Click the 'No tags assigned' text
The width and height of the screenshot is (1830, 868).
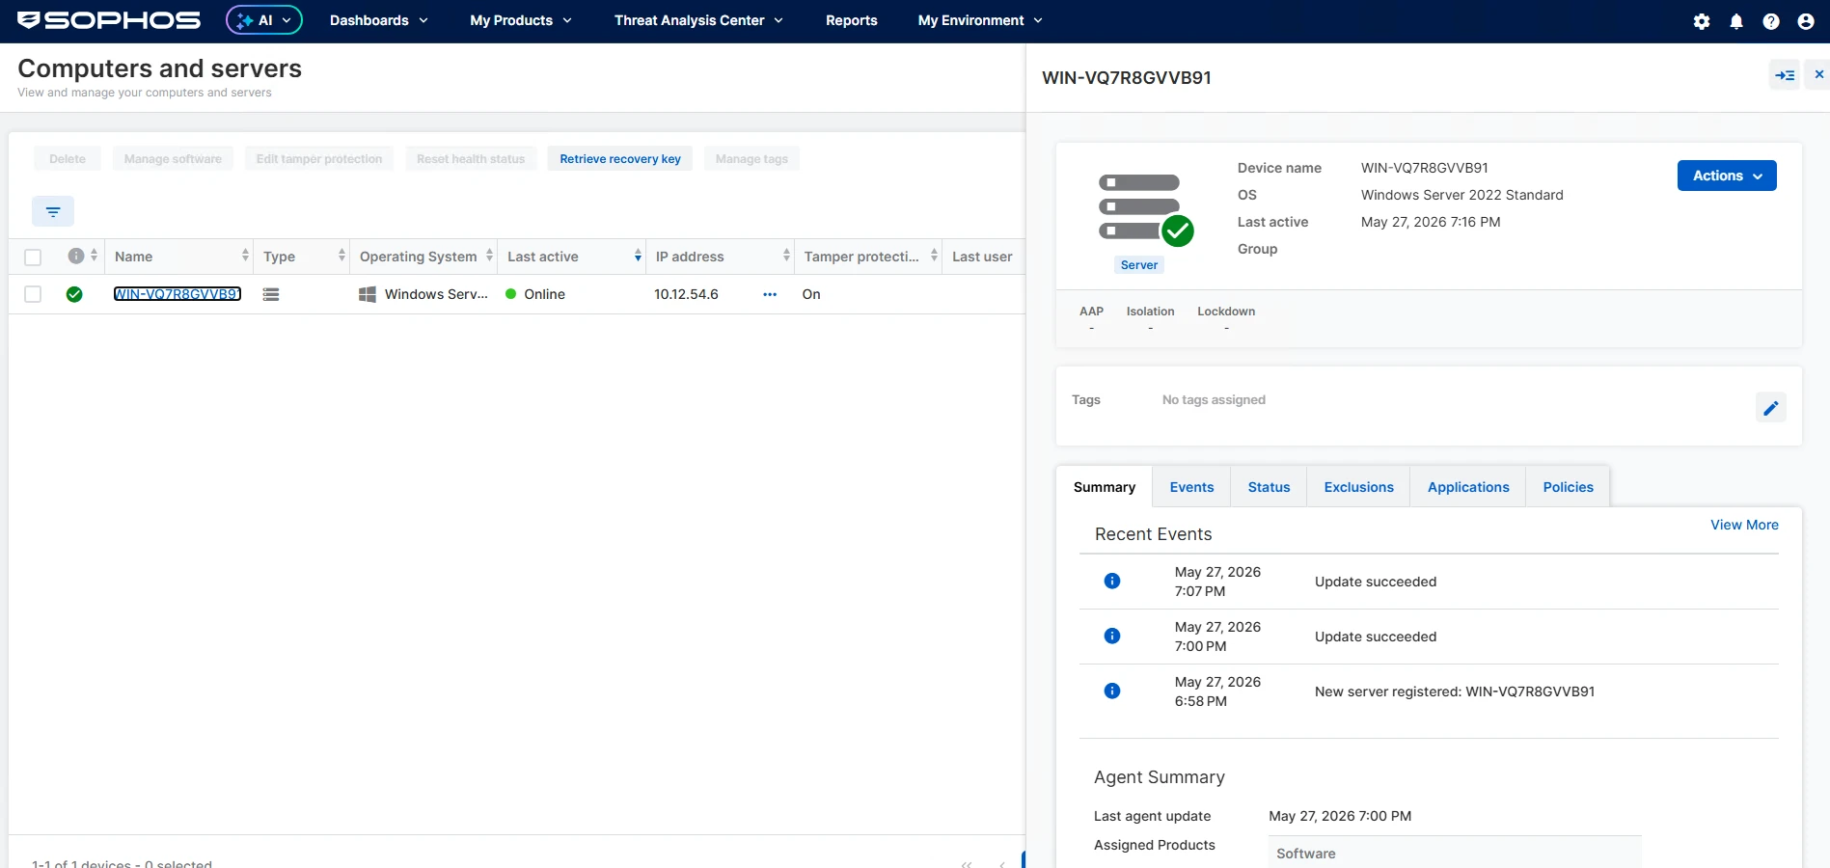point(1214,399)
